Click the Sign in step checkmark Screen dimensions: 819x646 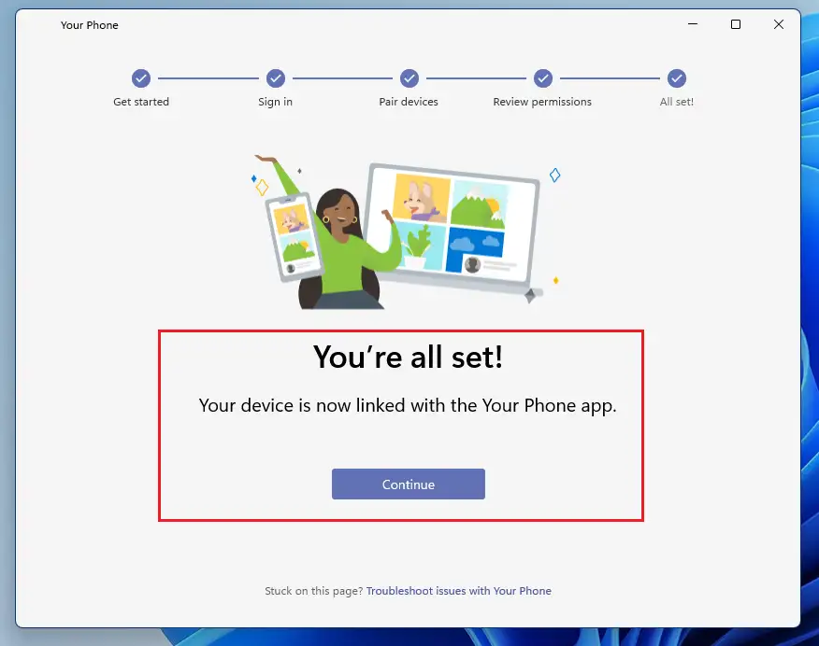click(275, 78)
